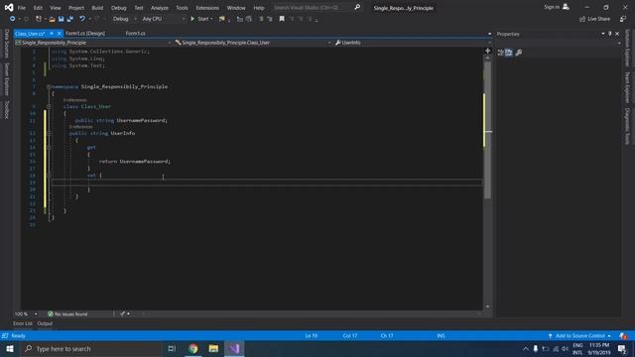Viewport: 635px width, 357px height.
Task: Close the Properties panel
Action: coord(617,34)
